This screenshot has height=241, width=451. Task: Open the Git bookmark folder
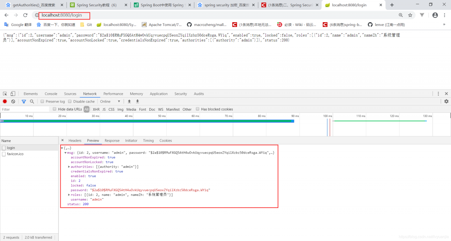[x=86, y=25]
